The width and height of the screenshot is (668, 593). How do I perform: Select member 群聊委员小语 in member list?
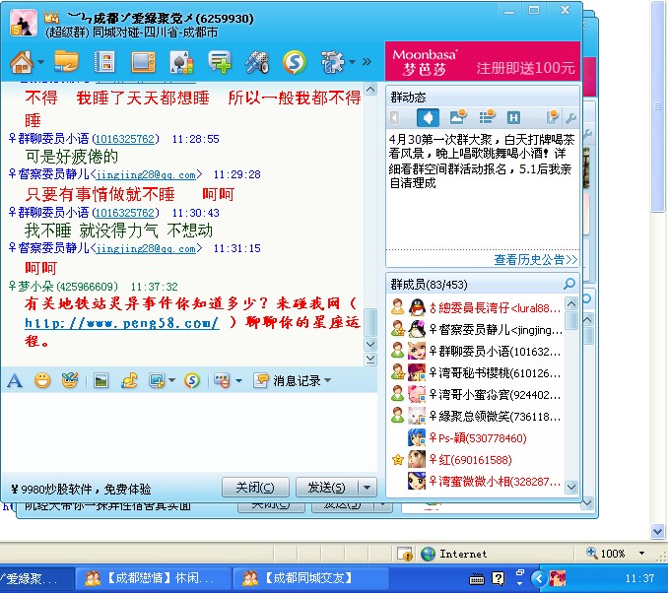click(477, 351)
